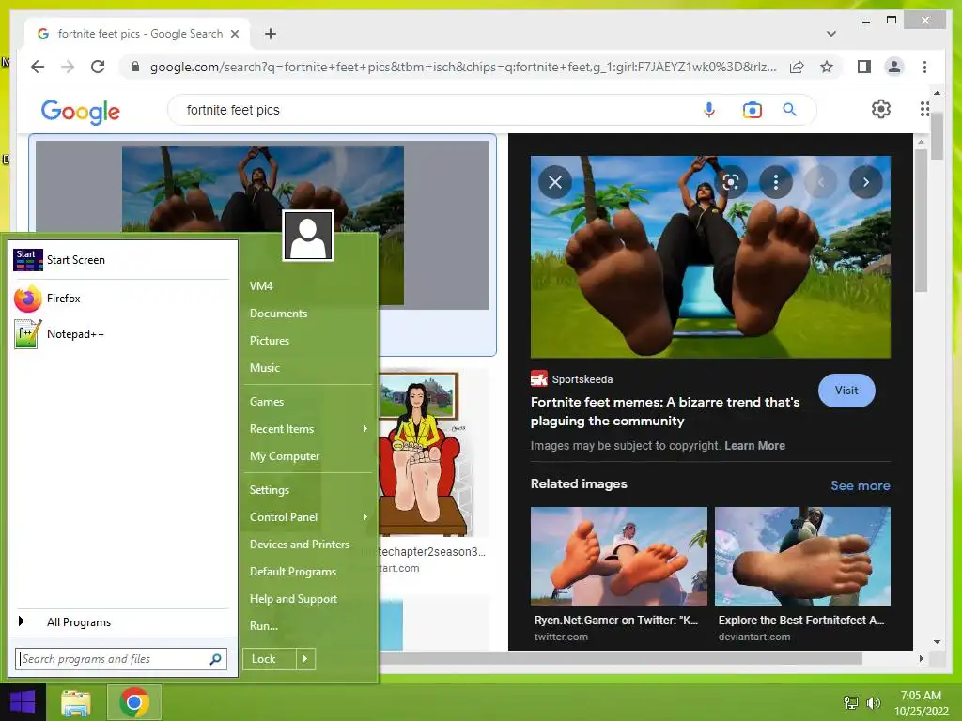Launch Notepad++ from start menu
The height and width of the screenshot is (721, 962).
pos(120,334)
